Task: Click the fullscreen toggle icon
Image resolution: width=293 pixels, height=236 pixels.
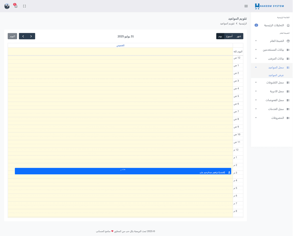Action: point(24,6)
